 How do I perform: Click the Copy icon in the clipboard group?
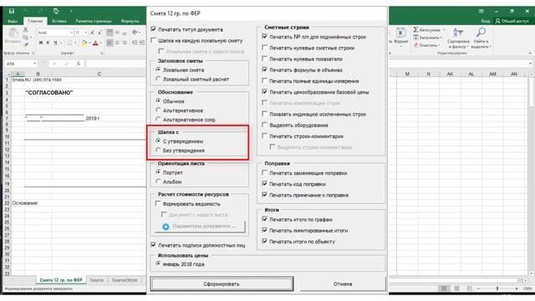25,37
